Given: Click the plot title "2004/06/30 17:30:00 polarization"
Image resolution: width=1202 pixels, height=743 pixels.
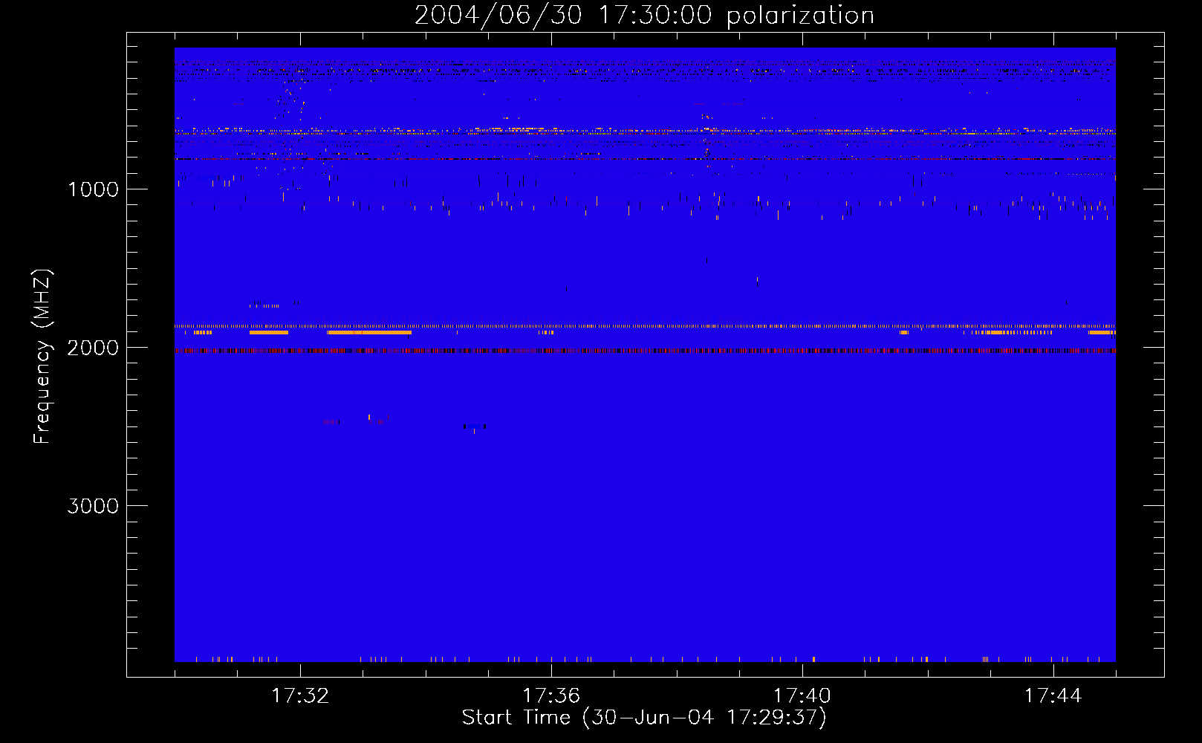Looking at the screenshot, I should coord(644,16).
